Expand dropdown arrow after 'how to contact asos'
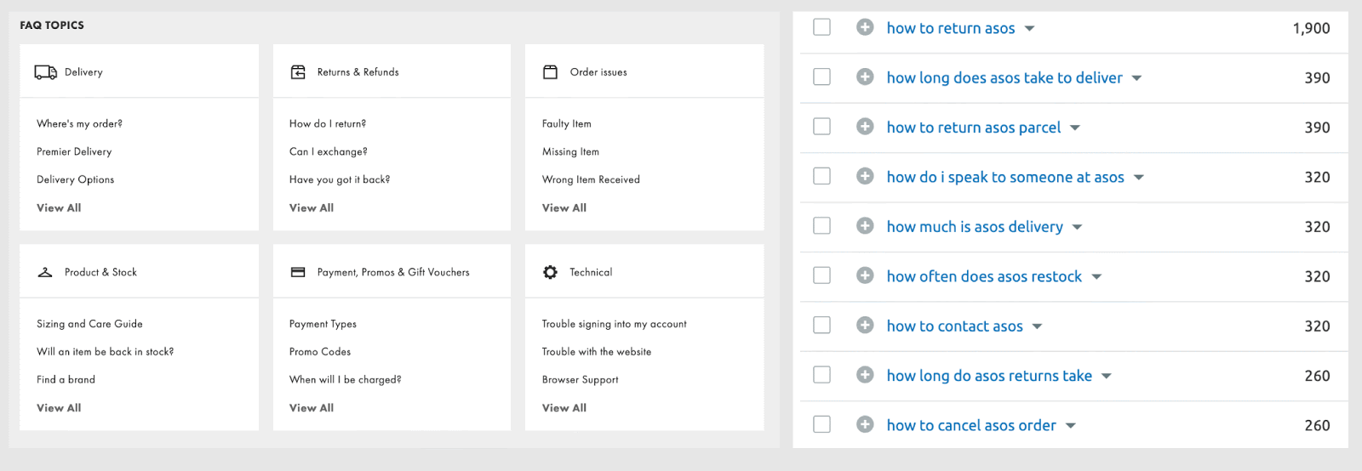1362x471 pixels. click(1037, 326)
